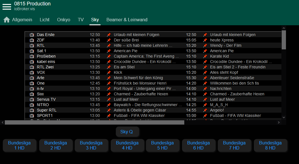Screen dimensions: 299x164
Task: Click the title Willkommen bei den Sch tis
Action: [234, 83]
